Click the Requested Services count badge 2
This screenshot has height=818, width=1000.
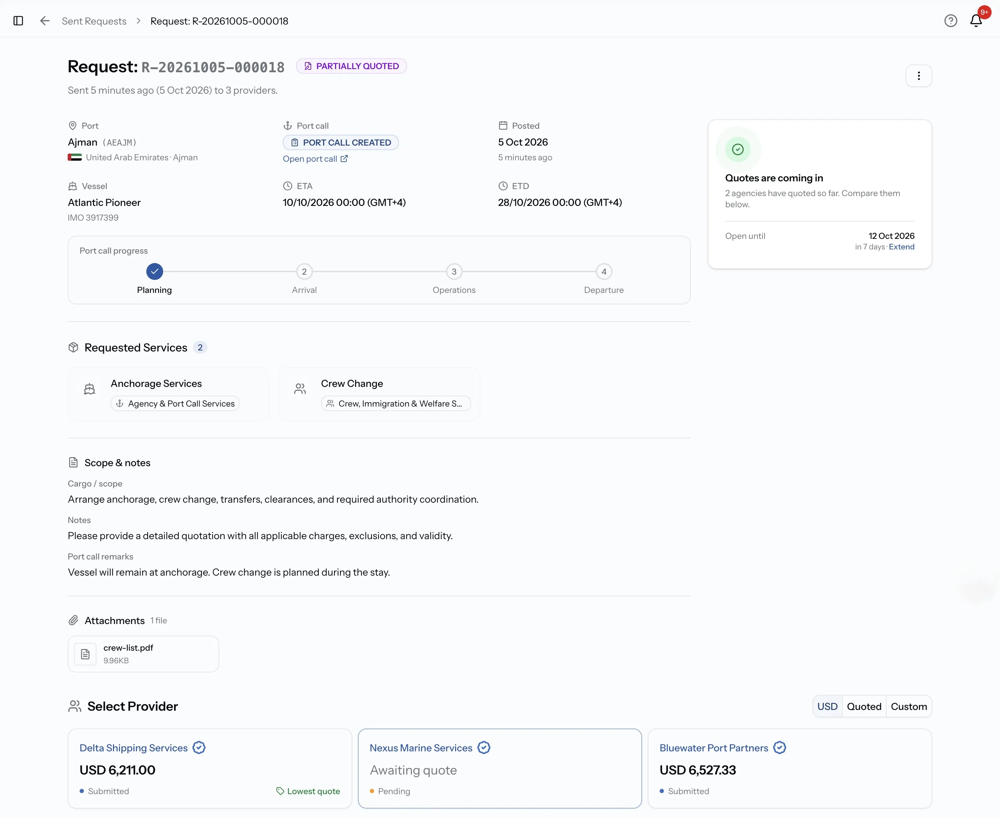point(200,348)
